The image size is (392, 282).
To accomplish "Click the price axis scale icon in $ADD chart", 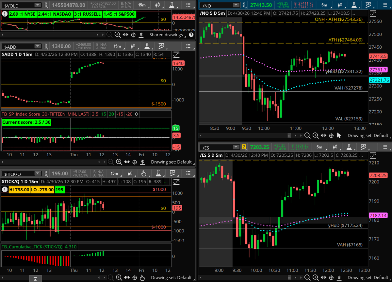I will (x=176, y=55).
